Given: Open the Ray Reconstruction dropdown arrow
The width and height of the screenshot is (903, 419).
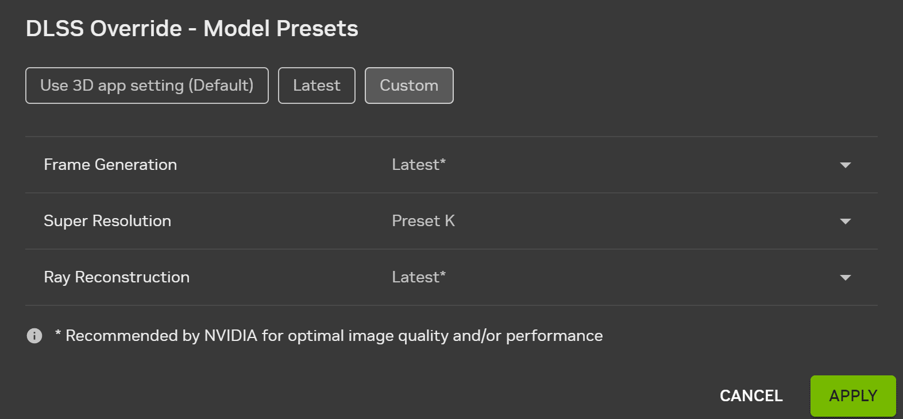Looking at the screenshot, I should [x=845, y=278].
